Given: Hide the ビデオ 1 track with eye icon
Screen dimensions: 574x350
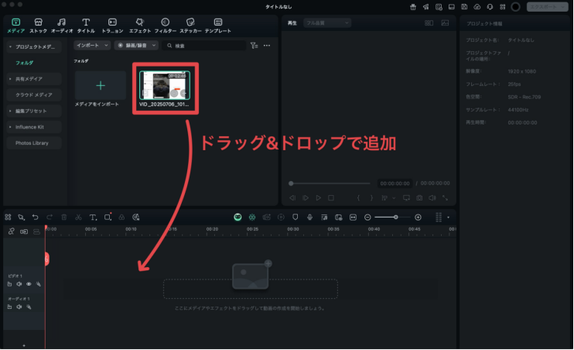Looking at the screenshot, I should point(29,284).
